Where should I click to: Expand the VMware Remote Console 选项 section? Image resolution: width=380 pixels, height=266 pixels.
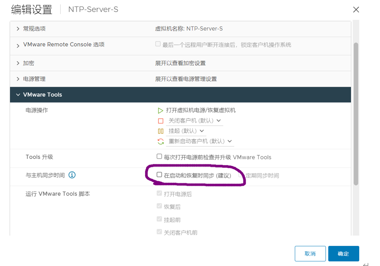[18, 46]
